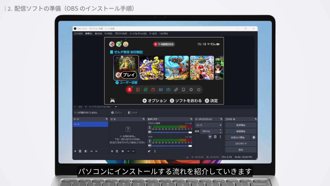
Task: Open the scene filters icon in Scenes panel
Action: click(x=86, y=151)
